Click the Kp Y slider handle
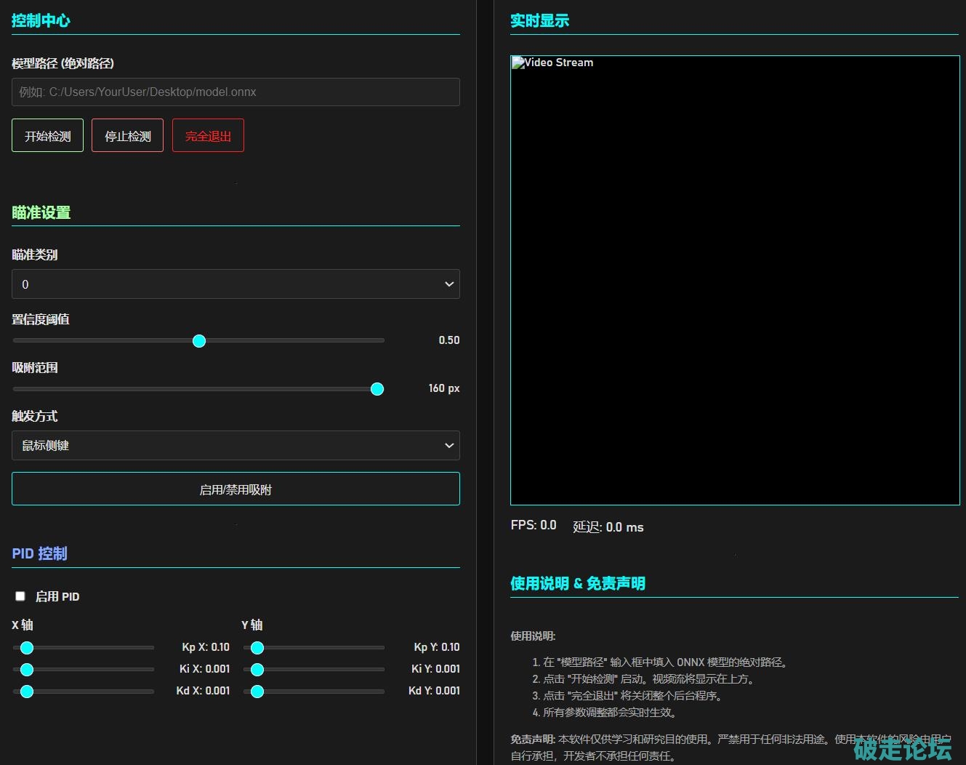 pos(257,648)
